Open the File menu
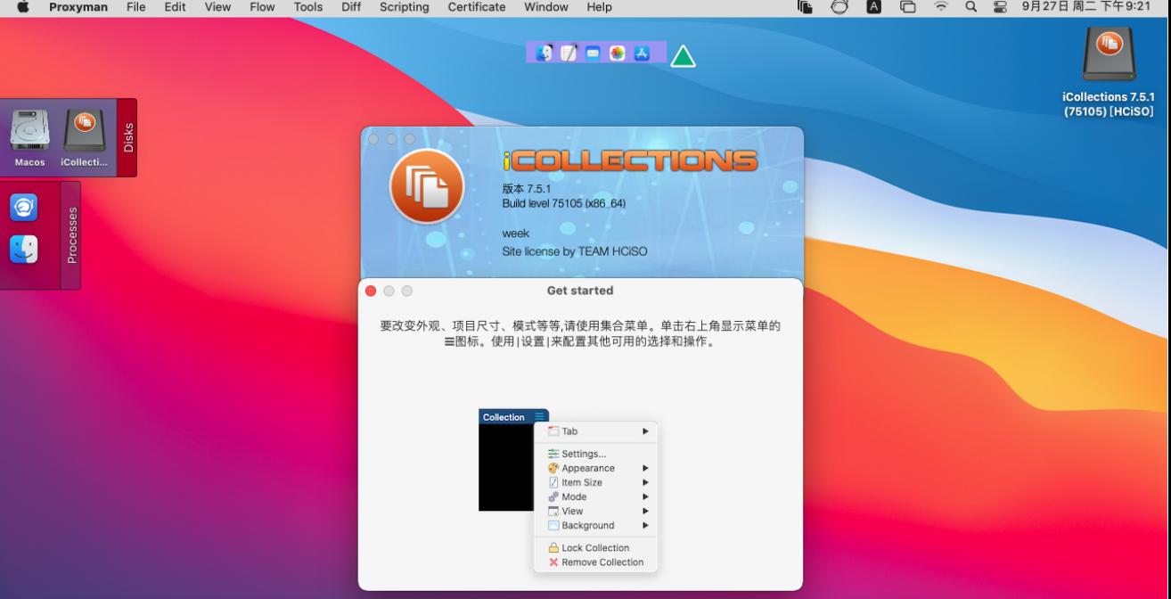 [136, 7]
